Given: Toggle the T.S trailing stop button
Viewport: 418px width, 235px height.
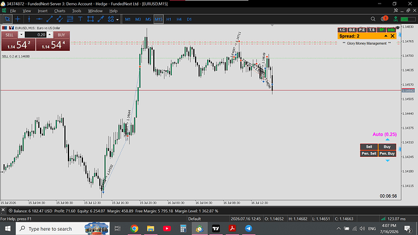Looking at the screenshot, I should 371,30.
